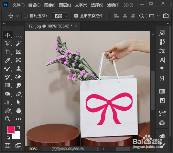Toggle Quick Mask mode
The width and height of the screenshot is (173, 153).
[8, 145]
